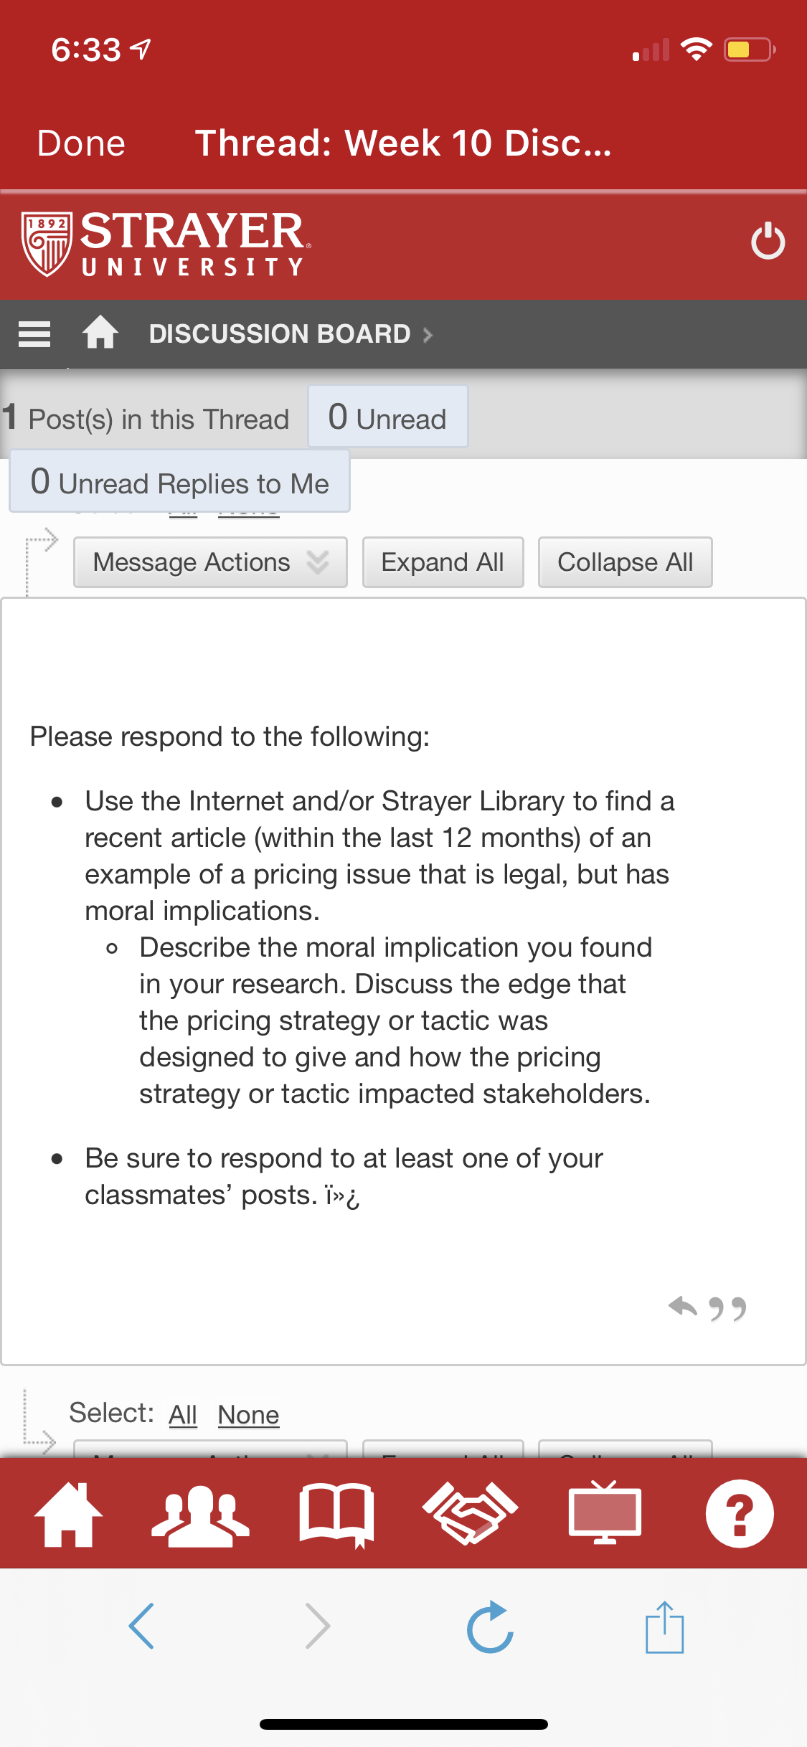Expand the Discussion Board breadcrumb chevron
The image size is (807, 1747).
(428, 335)
